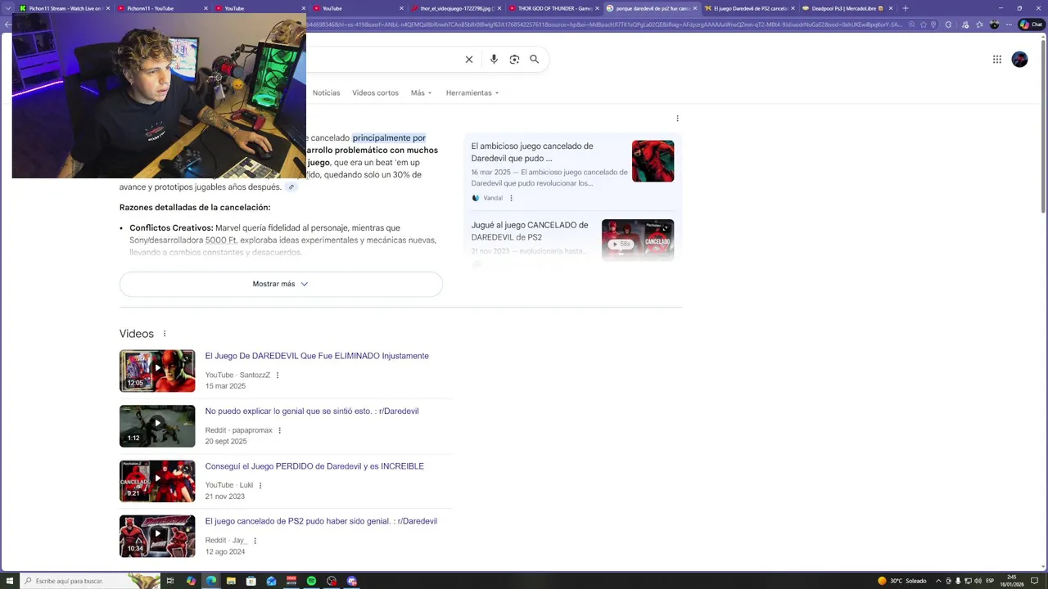Image resolution: width=1048 pixels, height=589 pixels.
Task: Click the link chip after 'años después'
Action: tap(291, 187)
